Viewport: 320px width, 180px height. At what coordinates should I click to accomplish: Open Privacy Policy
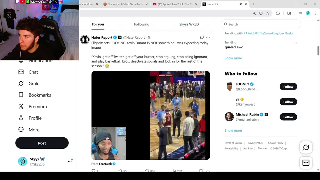point(255,143)
